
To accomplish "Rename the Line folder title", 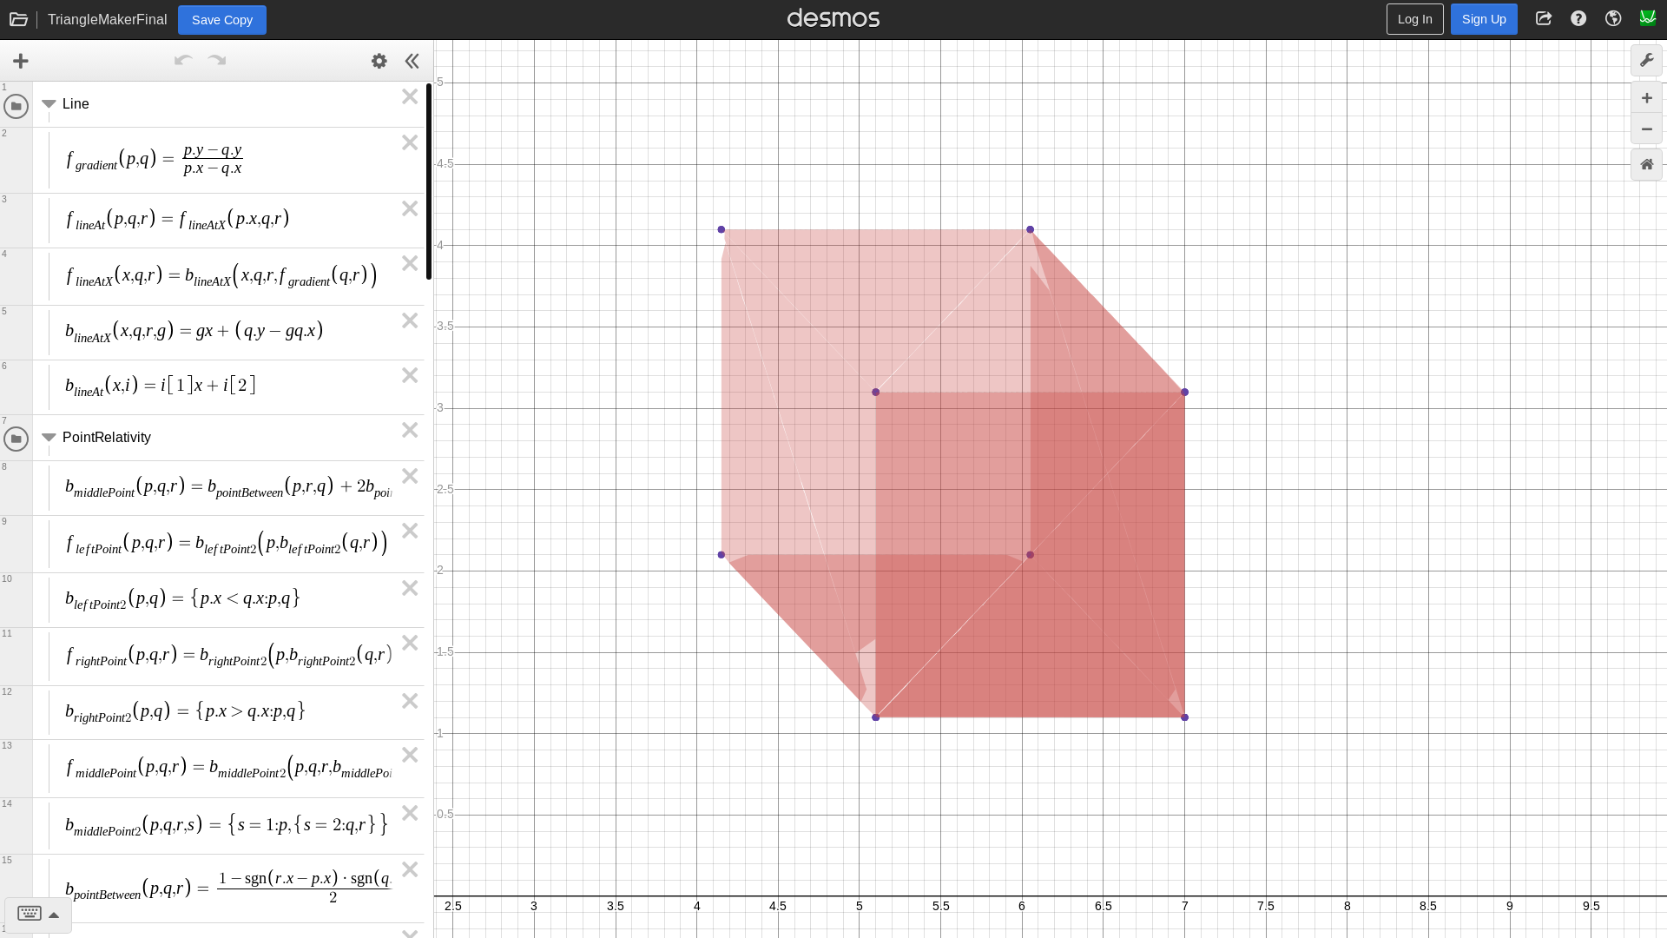I will [76, 104].
